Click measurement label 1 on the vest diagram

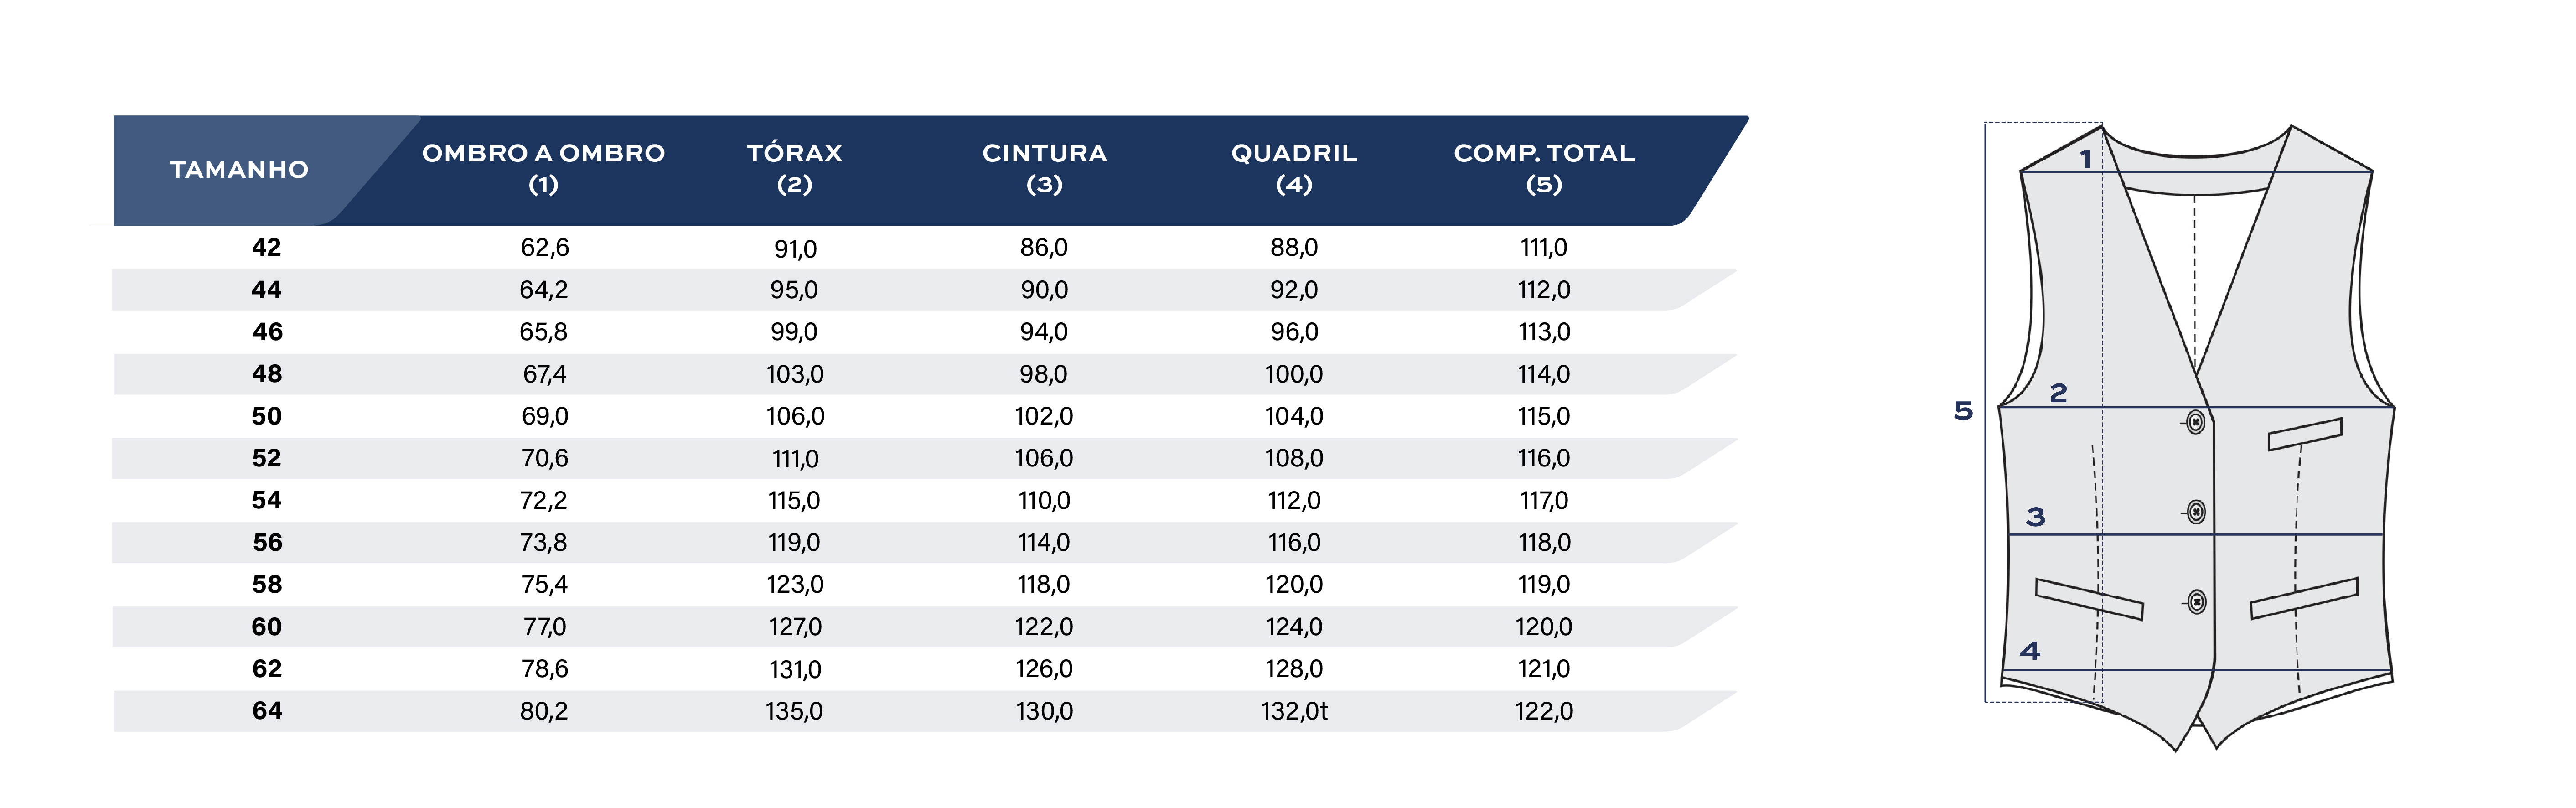(2085, 159)
